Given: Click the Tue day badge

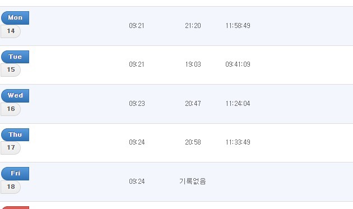Looking at the screenshot, I should 15,57.
